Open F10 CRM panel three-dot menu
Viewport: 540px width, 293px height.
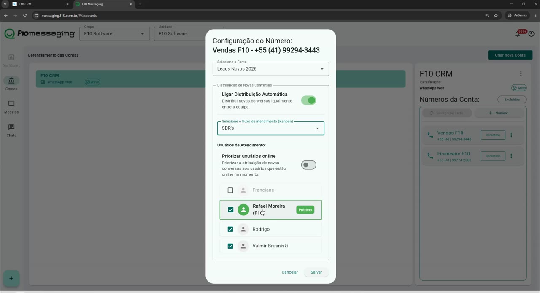521,73
